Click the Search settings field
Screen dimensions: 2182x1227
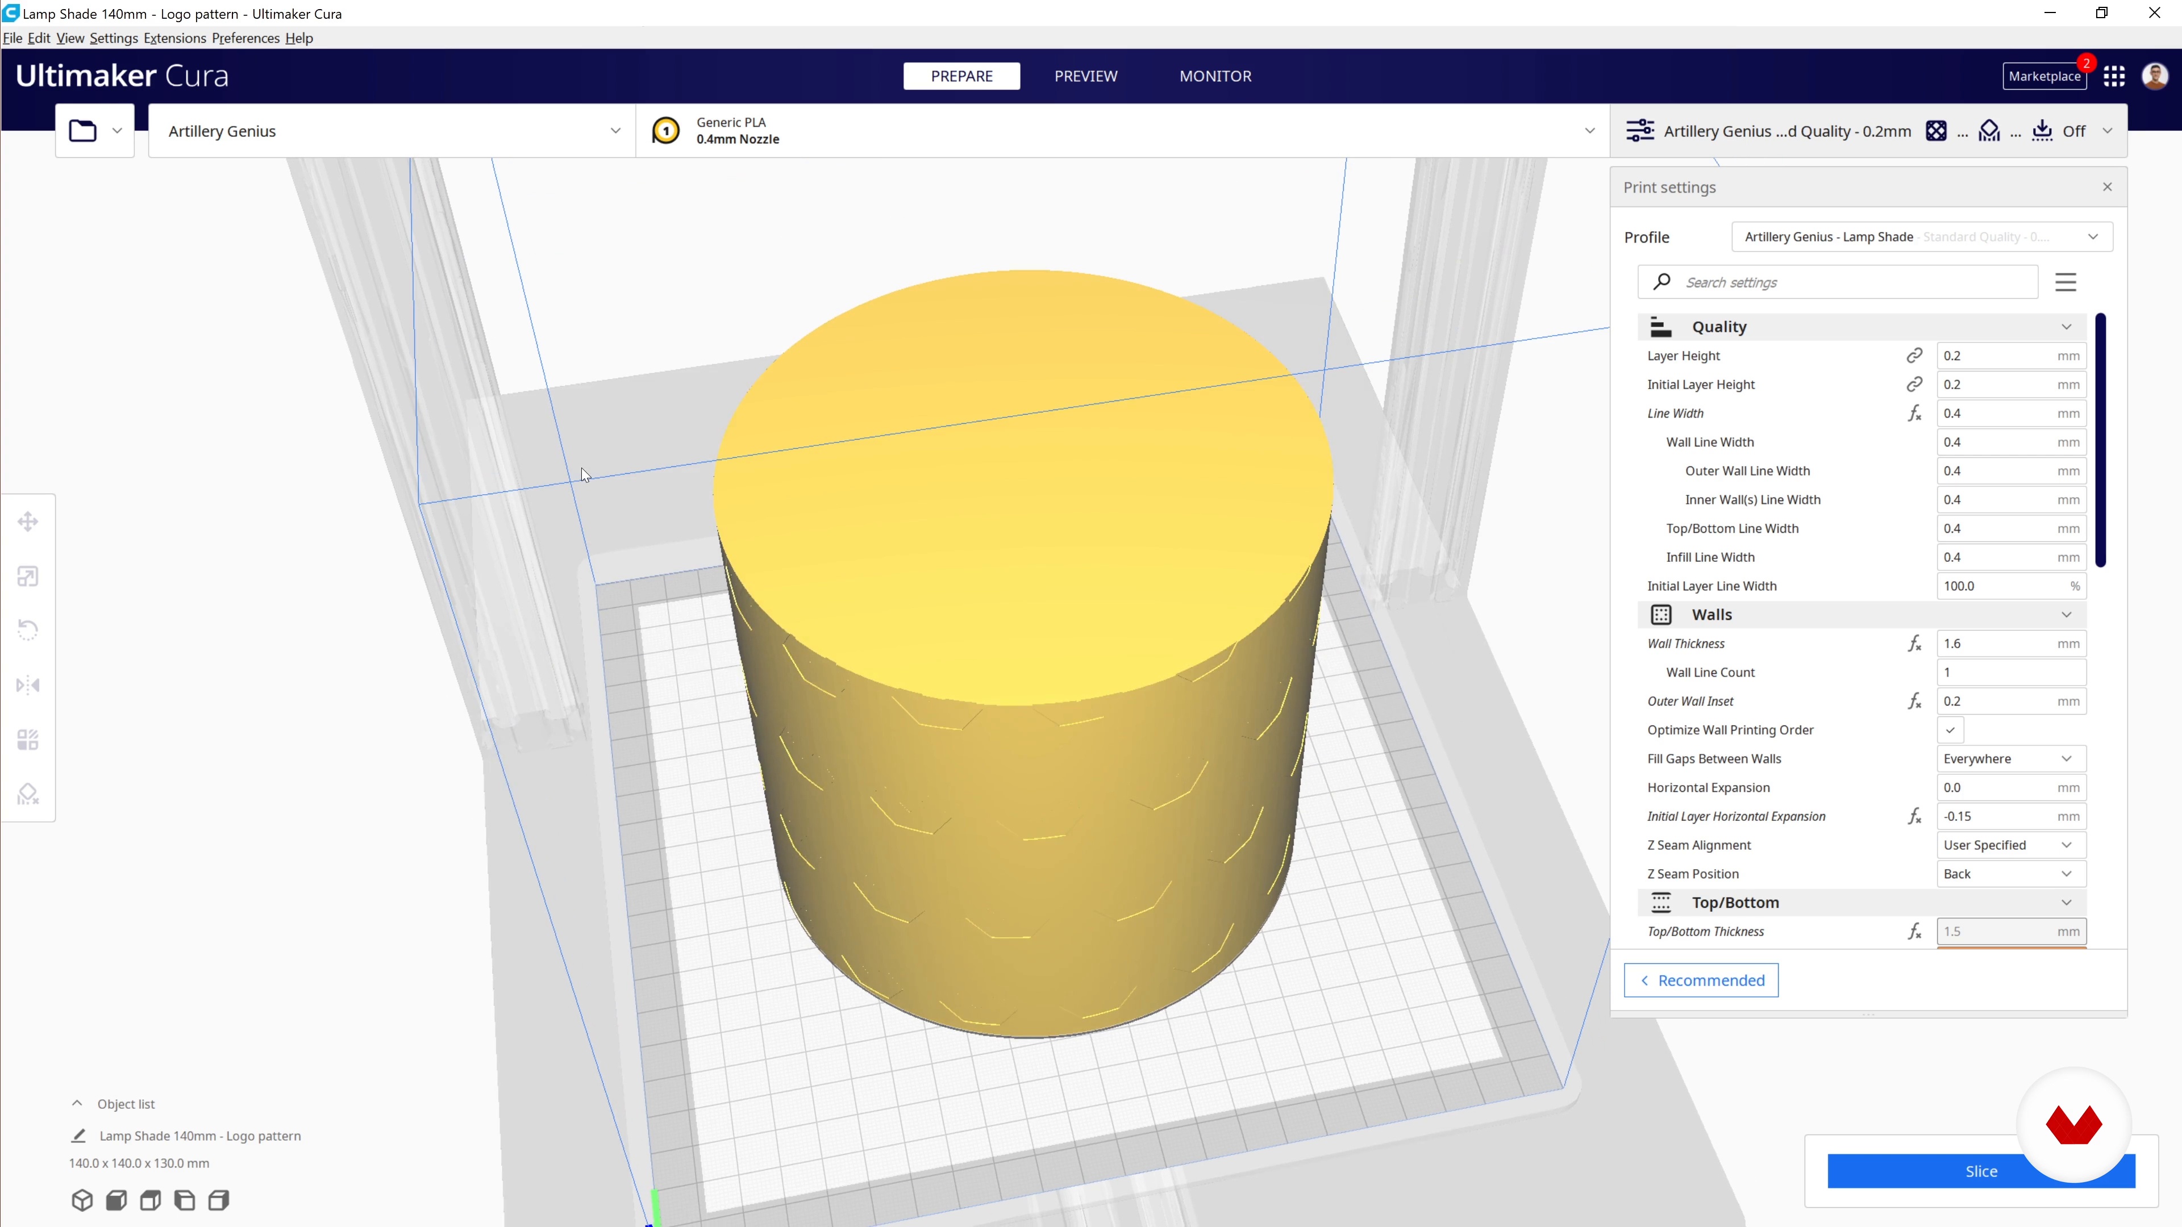tap(1838, 283)
